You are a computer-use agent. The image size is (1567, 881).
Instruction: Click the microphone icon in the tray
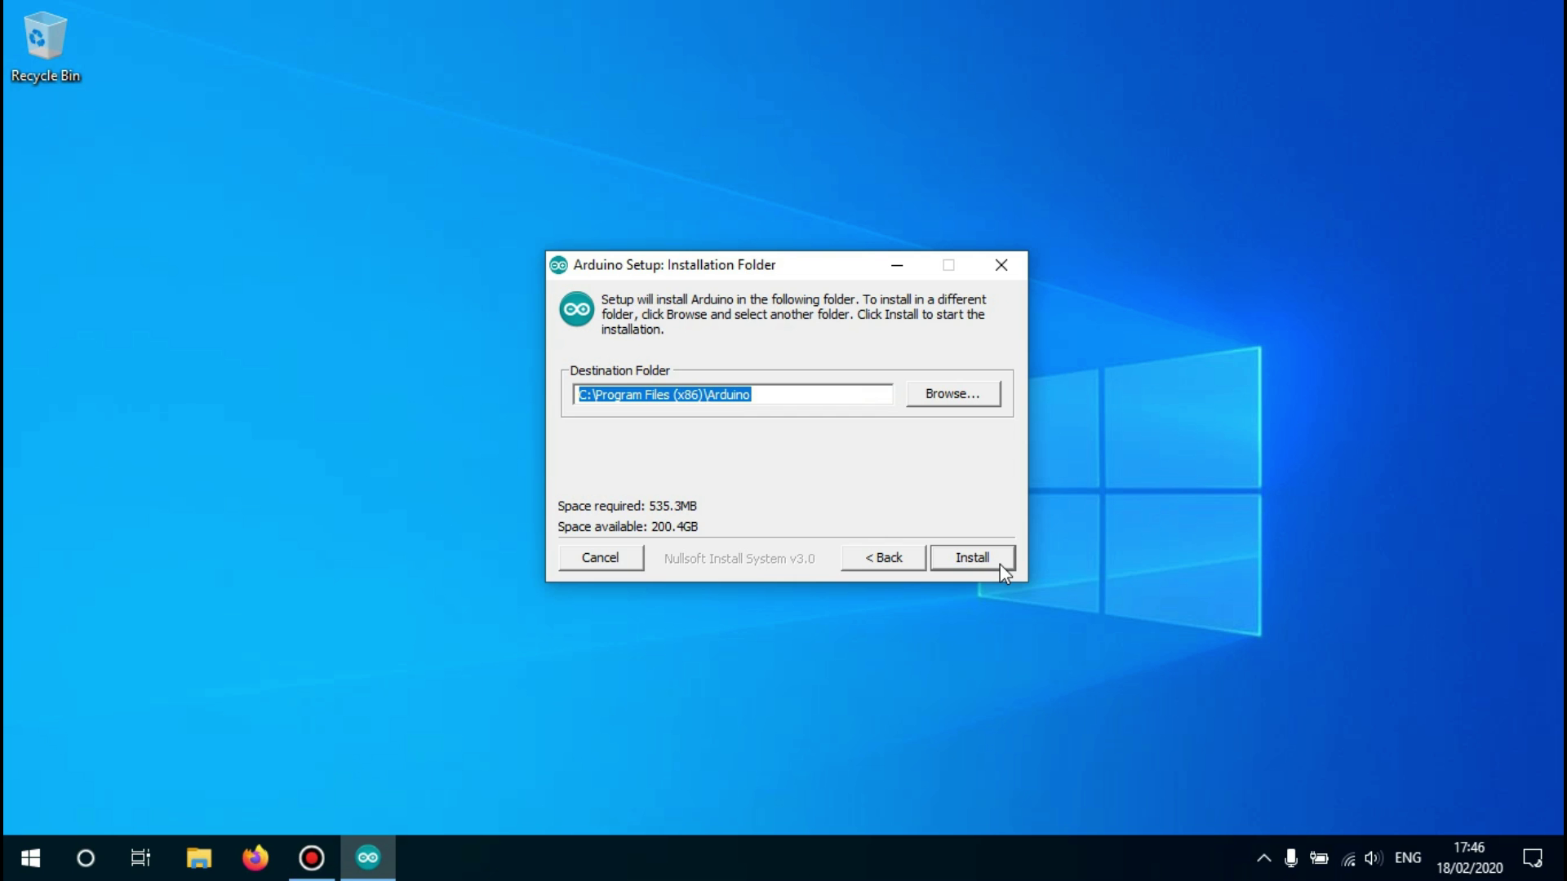[1291, 857]
